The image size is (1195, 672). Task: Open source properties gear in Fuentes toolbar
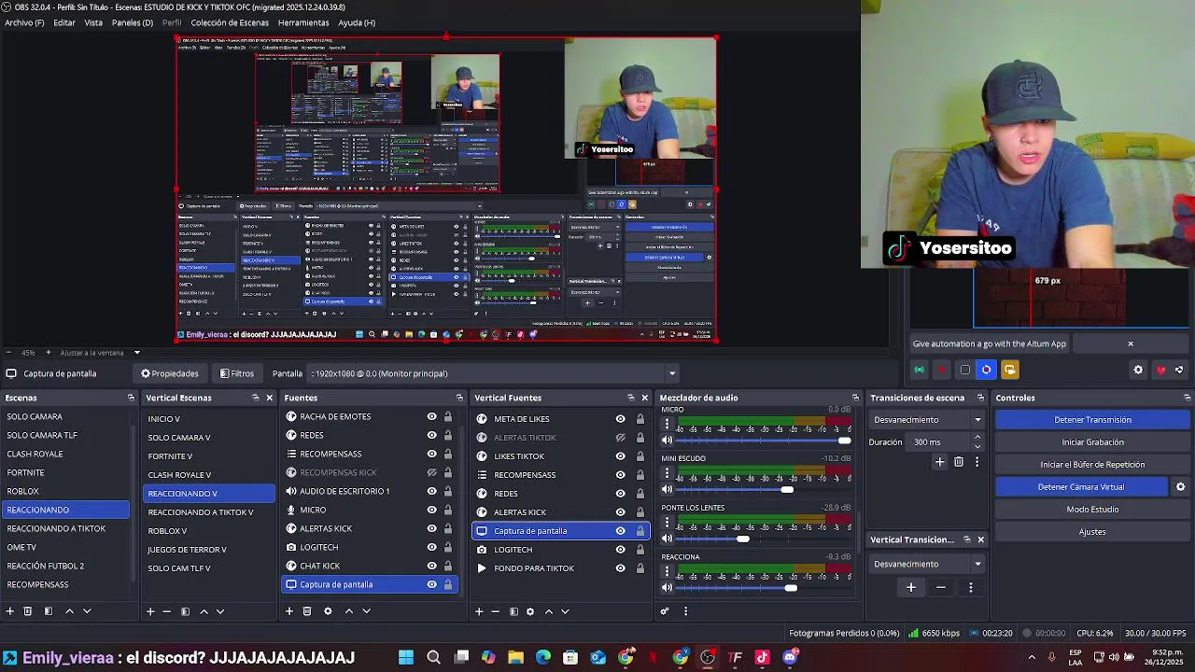pos(328,611)
